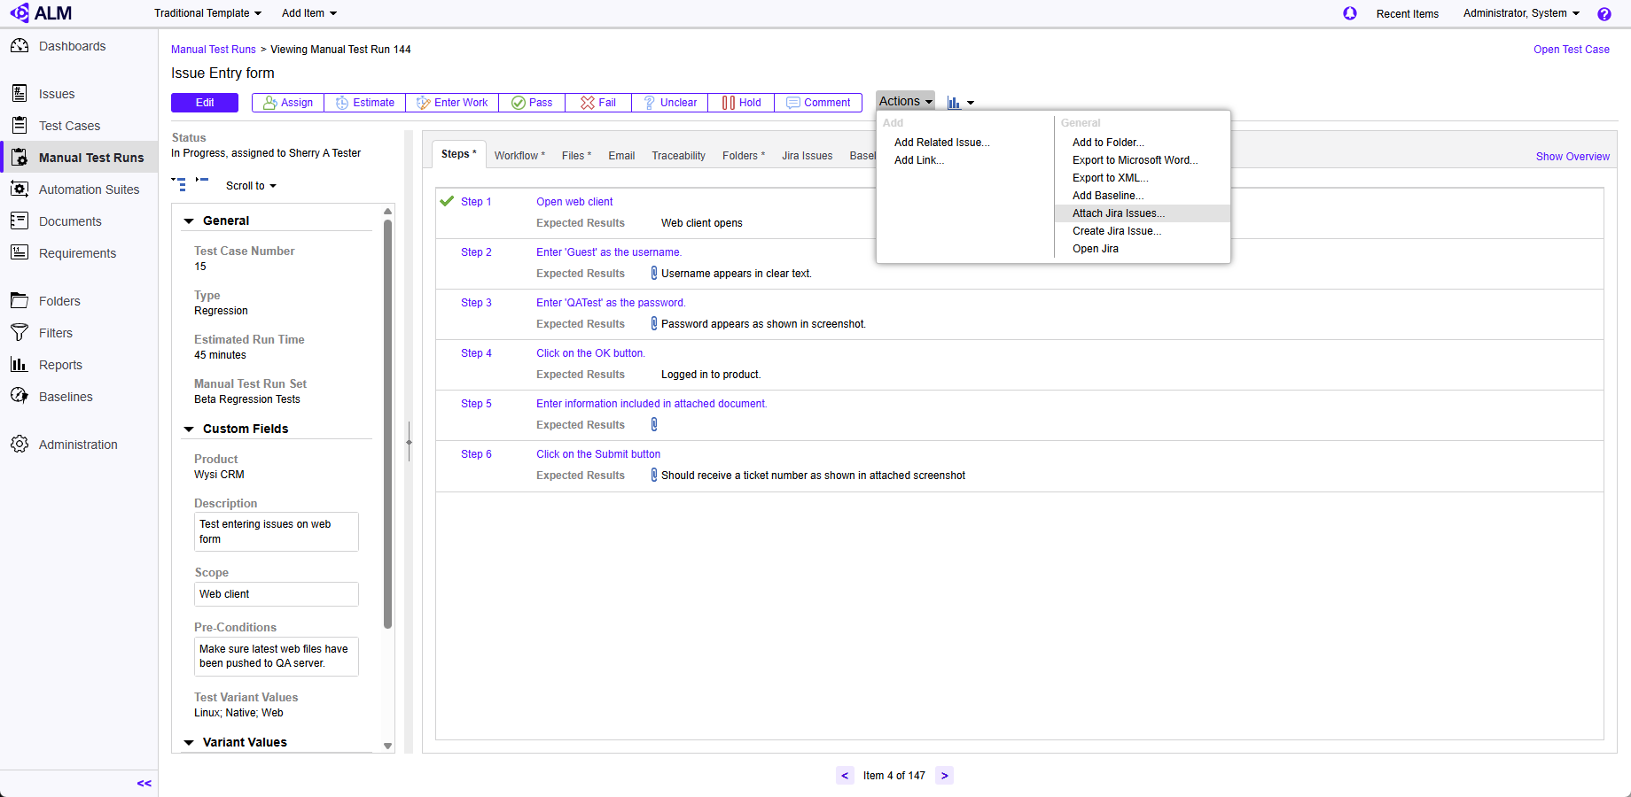Click the Dashboards sidebar icon
This screenshot has width=1631, height=797.
tap(20, 46)
